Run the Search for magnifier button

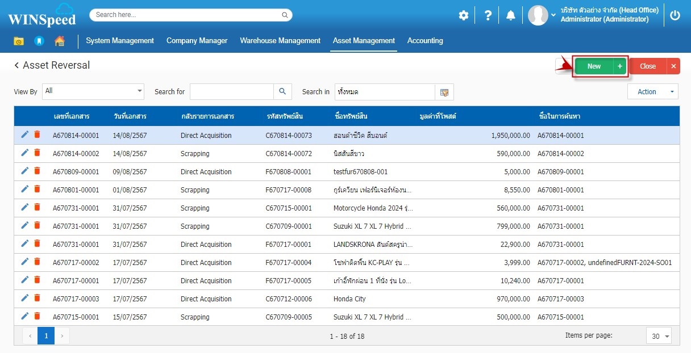pyautogui.click(x=282, y=92)
